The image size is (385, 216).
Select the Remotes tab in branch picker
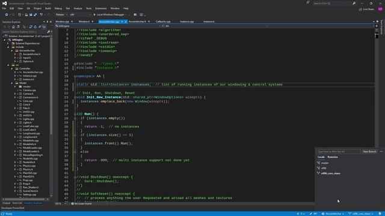click(x=333, y=157)
